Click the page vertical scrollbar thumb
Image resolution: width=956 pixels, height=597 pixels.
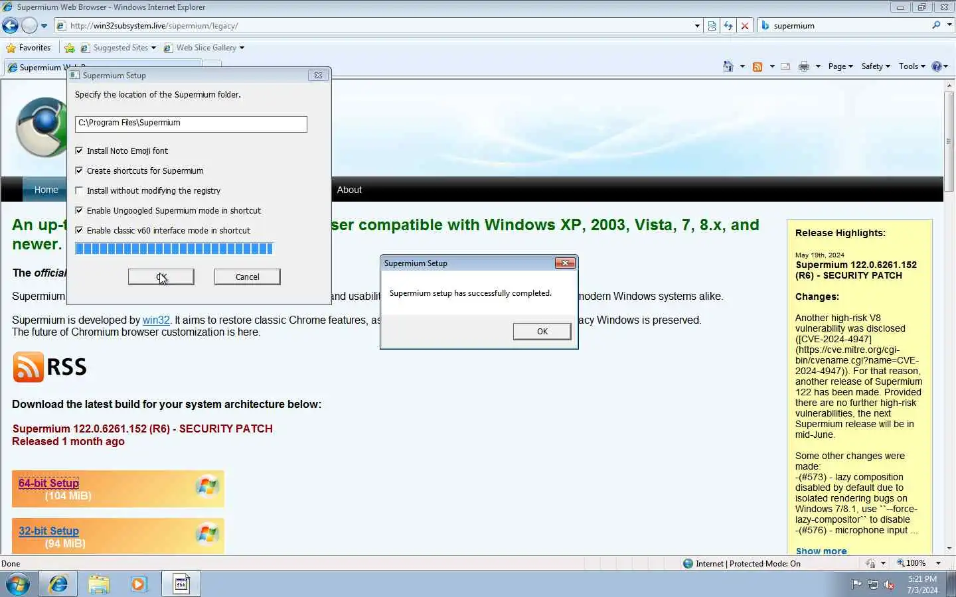949,141
